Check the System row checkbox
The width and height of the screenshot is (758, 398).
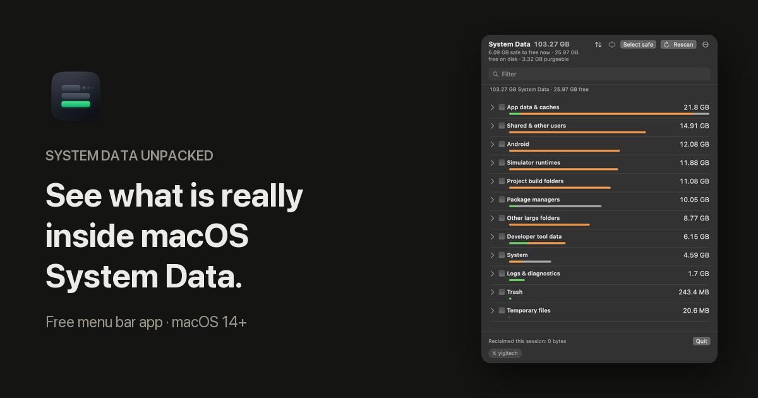(502, 255)
